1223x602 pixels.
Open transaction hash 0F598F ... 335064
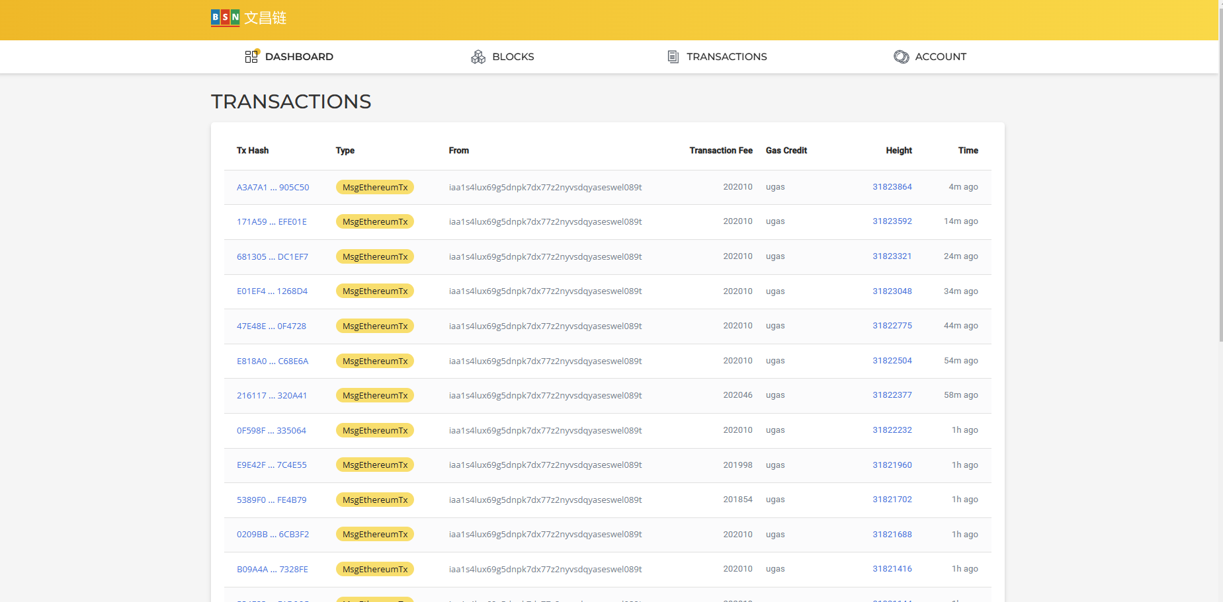[271, 430]
